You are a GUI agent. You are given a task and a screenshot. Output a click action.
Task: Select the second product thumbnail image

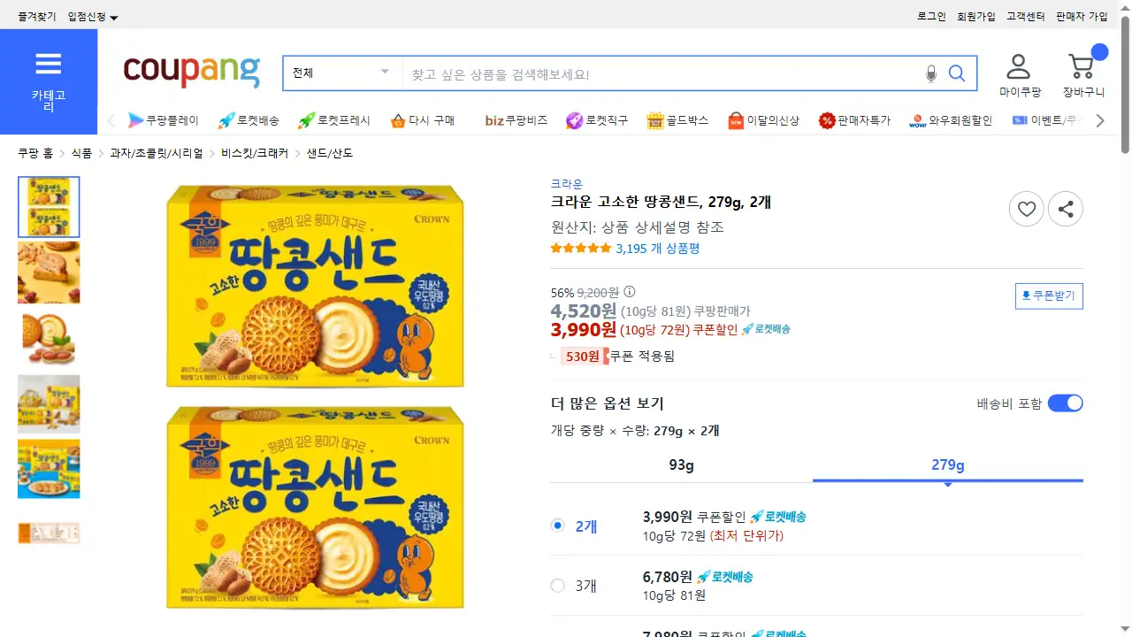[49, 272]
